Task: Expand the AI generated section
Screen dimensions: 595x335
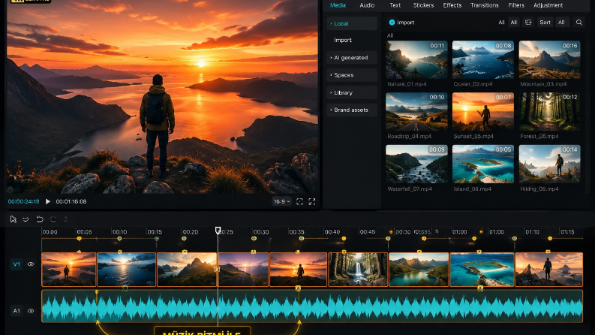Action: (352, 58)
